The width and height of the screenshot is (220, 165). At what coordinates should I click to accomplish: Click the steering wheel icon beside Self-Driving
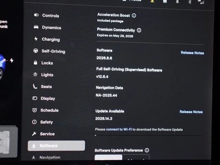[x=36, y=51]
